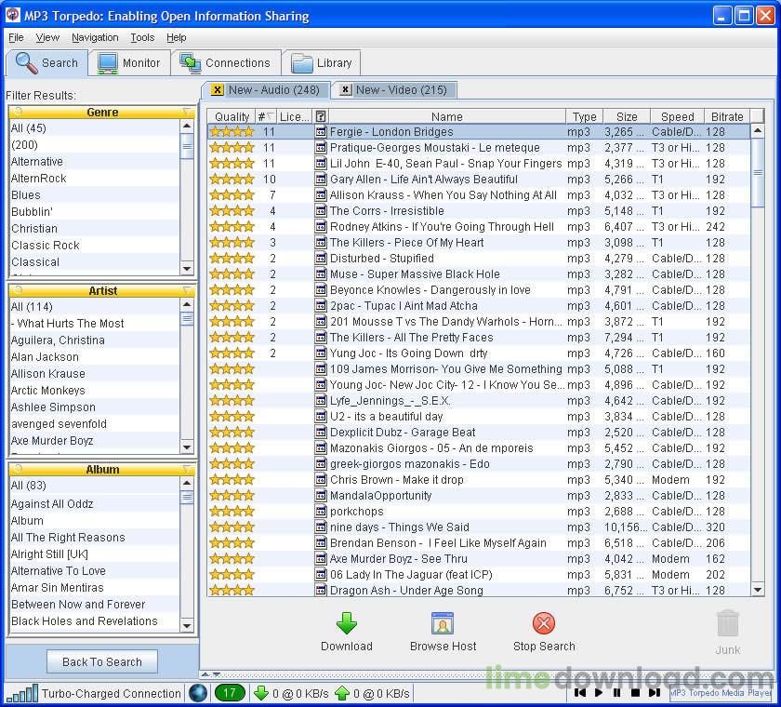Pause the media player playback

[x=616, y=693]
